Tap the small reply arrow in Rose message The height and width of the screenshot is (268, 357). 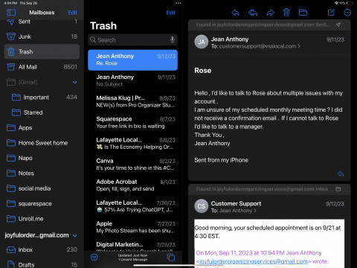341,173
